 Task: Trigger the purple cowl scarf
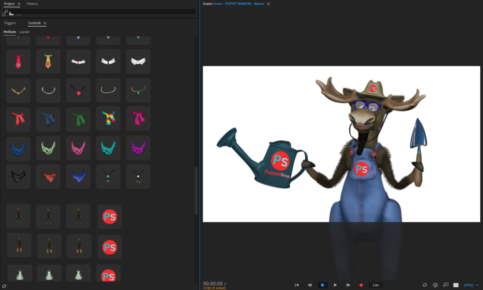138,148
